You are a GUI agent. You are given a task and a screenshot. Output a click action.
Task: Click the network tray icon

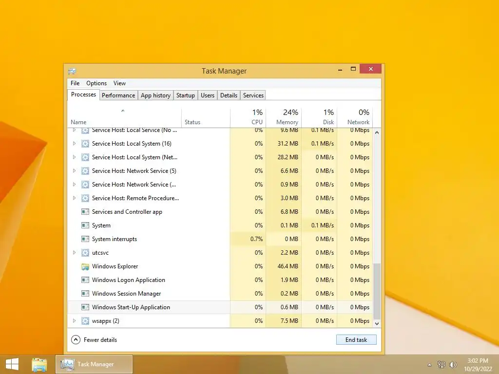(x=441, y=364)
